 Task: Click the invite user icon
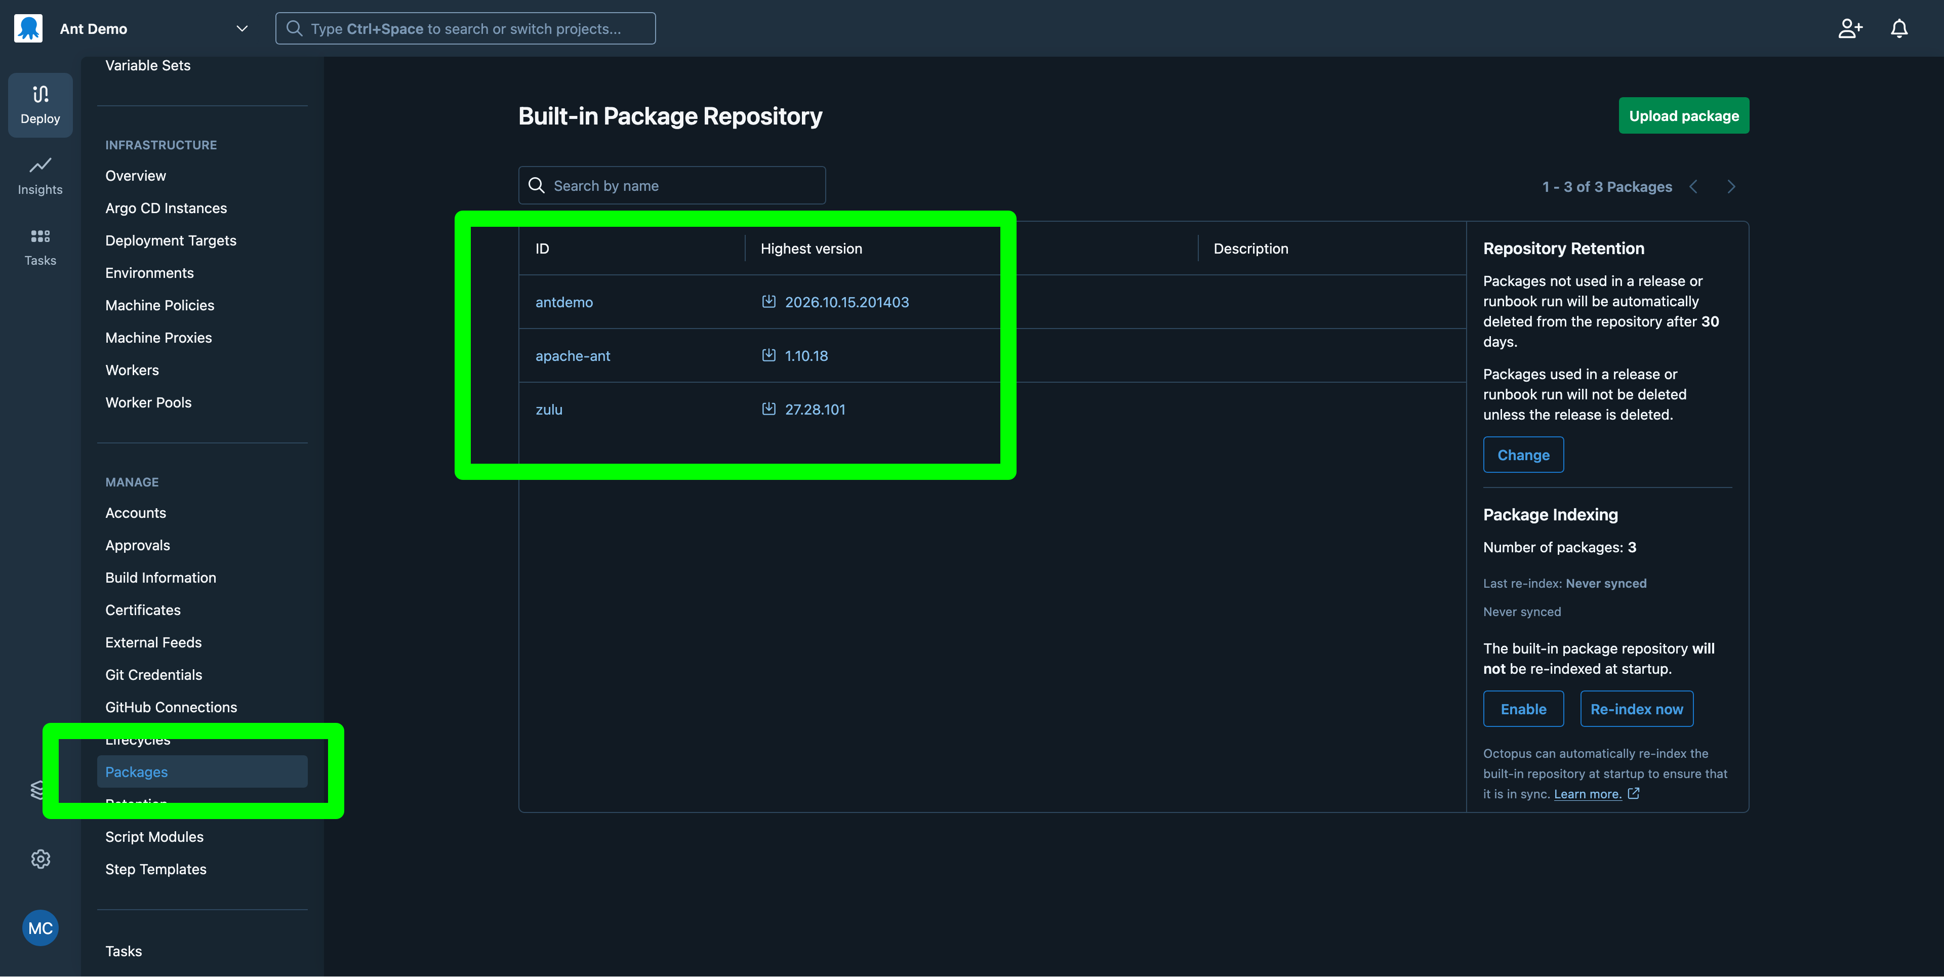(x=1850, y=29)
